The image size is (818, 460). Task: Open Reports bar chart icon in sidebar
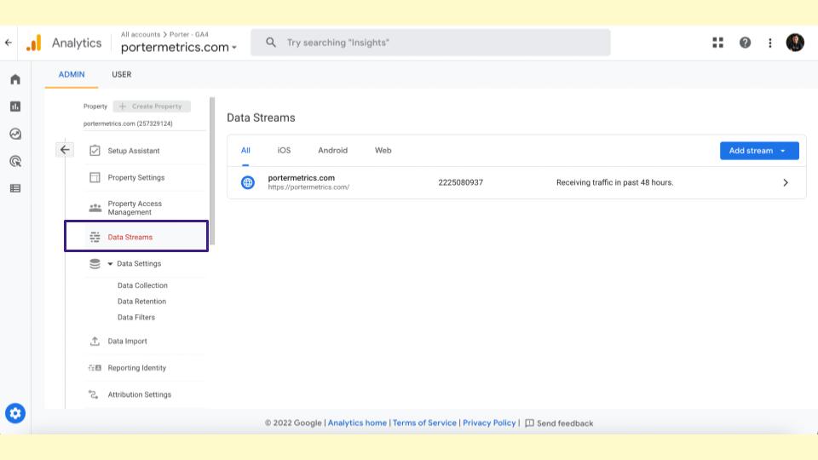15,106
